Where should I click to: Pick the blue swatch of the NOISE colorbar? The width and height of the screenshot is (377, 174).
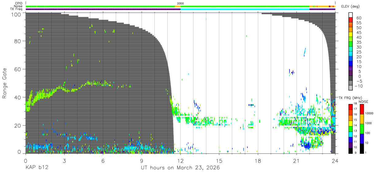[362, 139]
